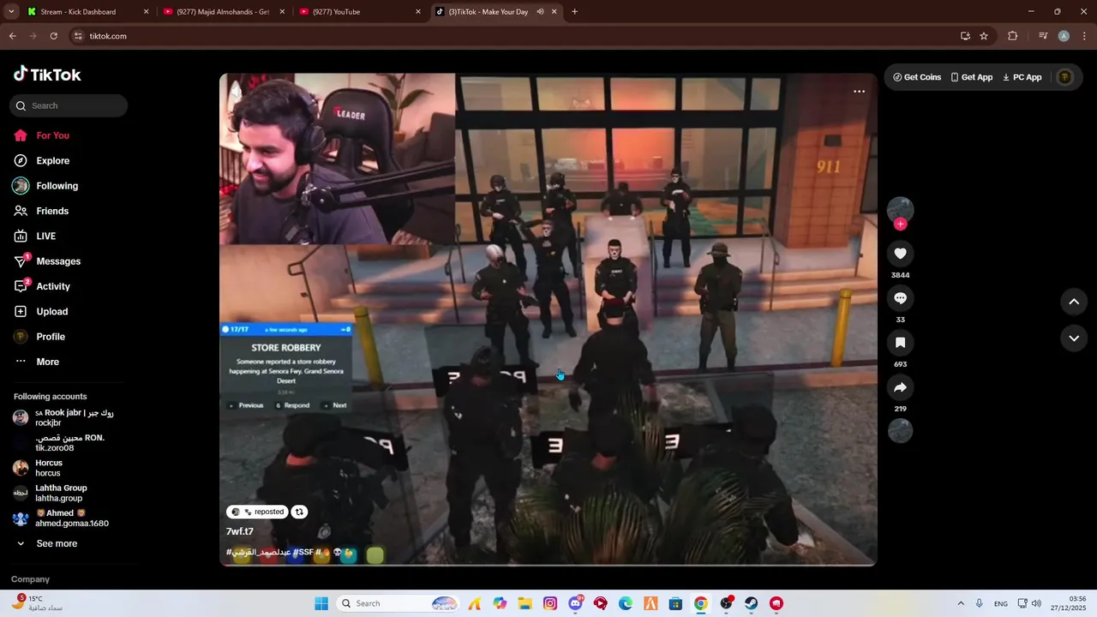
Task: Mute the TikTok tab audio icon
Action: pyautogui.click(x=540, y=12)
